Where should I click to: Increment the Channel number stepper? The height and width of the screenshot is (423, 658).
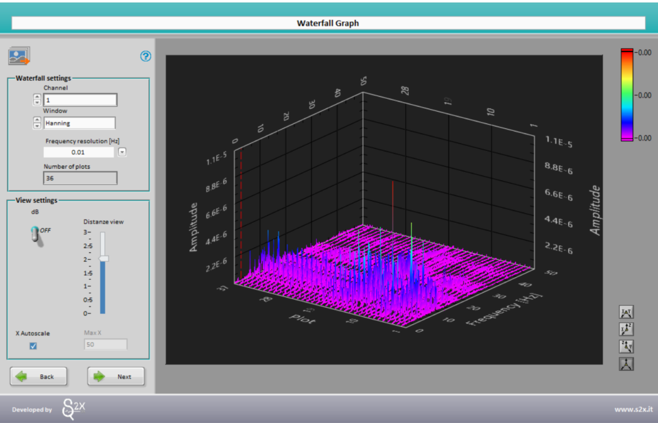[37, 97]
